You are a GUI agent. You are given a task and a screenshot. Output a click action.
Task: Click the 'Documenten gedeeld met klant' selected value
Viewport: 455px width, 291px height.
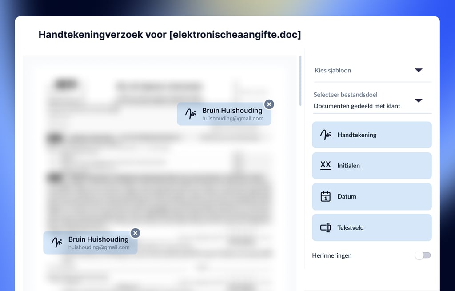pyautogui.click(x=357, y=106)
